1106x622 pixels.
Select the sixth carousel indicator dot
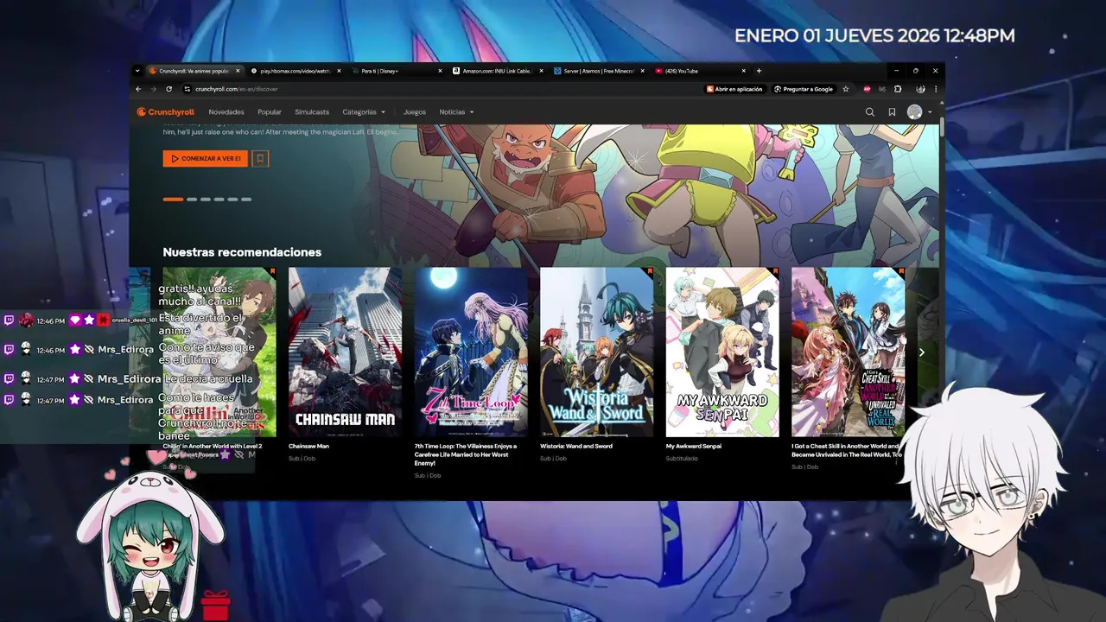pos(246,199)
